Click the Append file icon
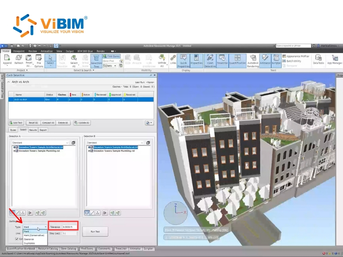The height and width of the screenshot is (257, 343). click(x=7, y=60)
